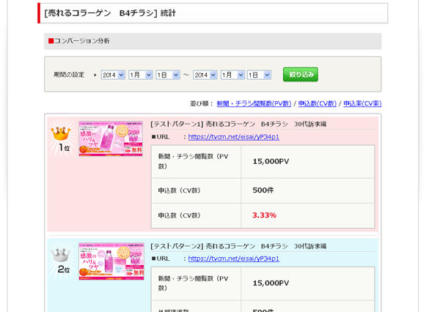Click the red 3.33% conversion rate value

point(264,215)
